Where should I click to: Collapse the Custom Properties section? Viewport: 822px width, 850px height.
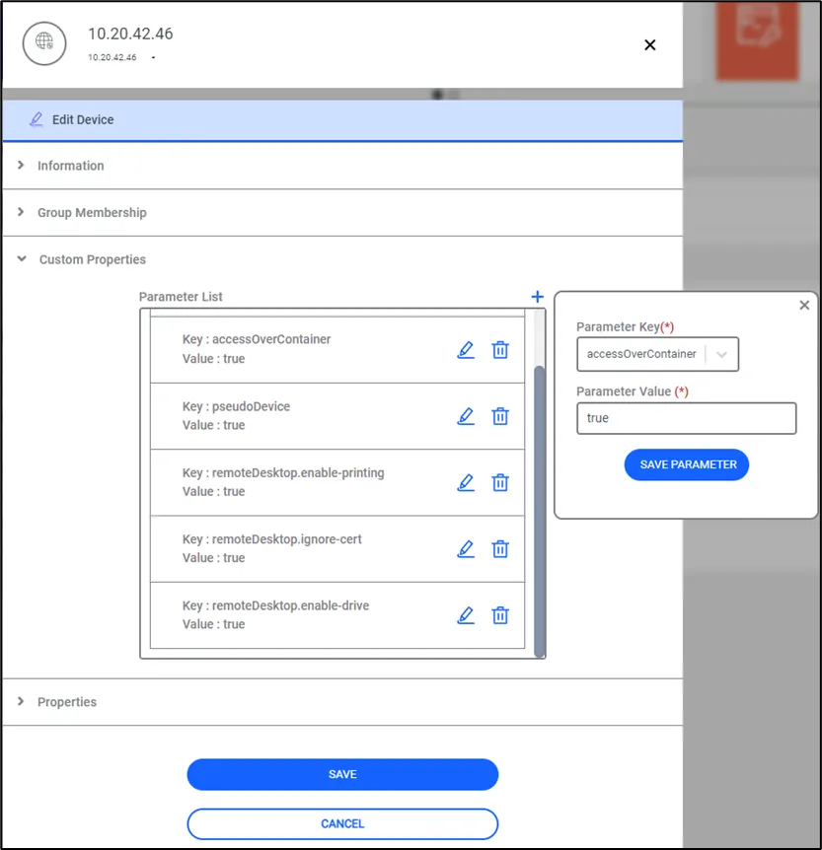342,259
